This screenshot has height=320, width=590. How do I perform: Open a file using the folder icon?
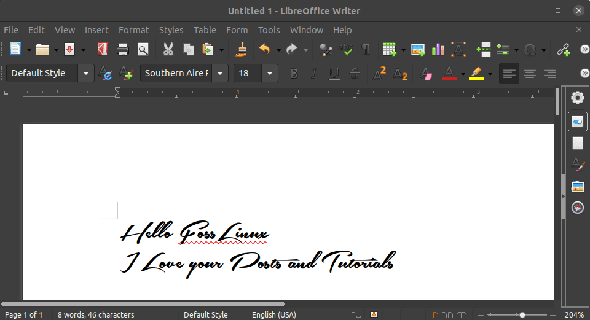tap(42, 49)
